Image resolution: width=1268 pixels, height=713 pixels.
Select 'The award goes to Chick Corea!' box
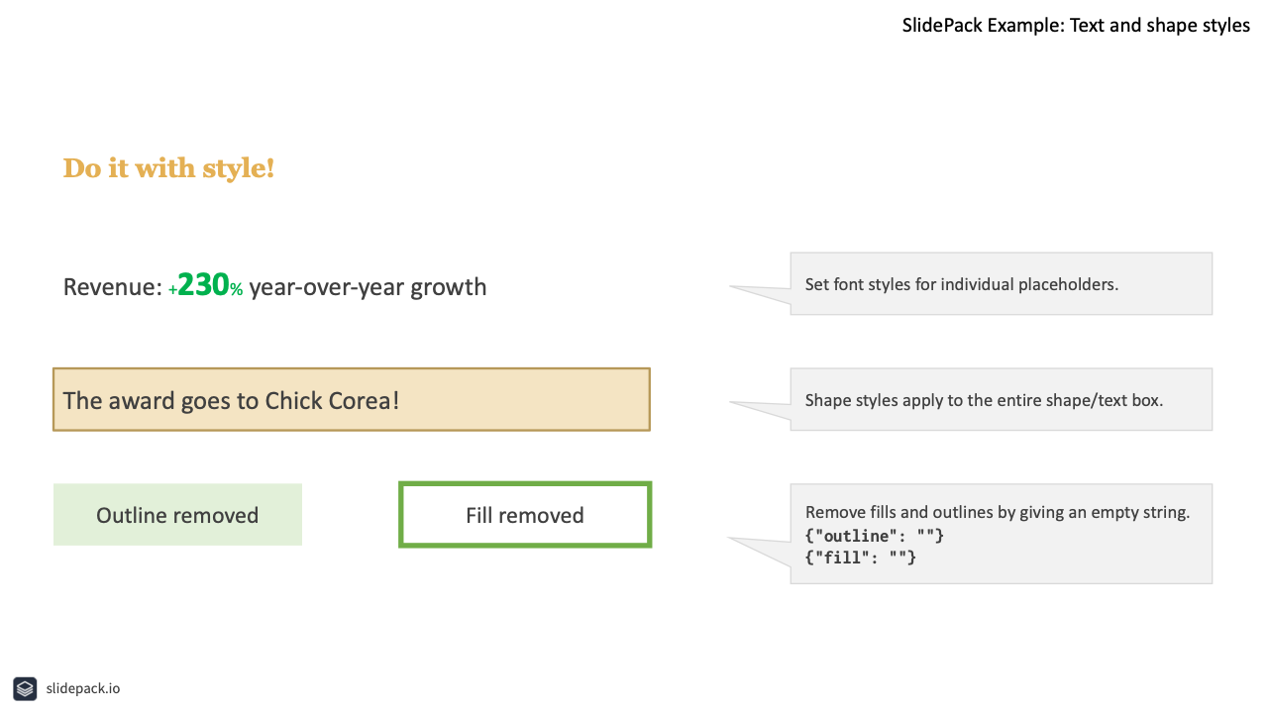point(352,400)
